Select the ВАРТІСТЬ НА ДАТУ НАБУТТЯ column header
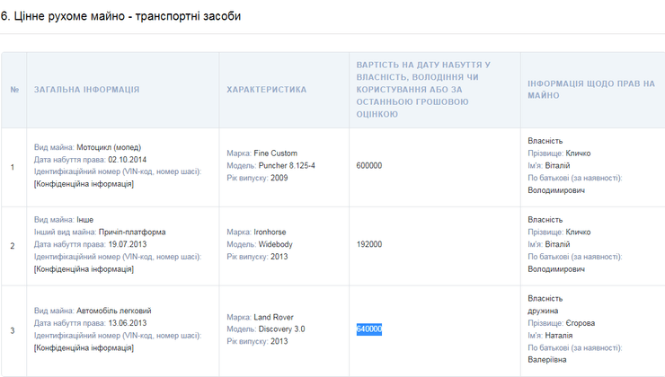The image size is (665, 377). coord(424,90)
